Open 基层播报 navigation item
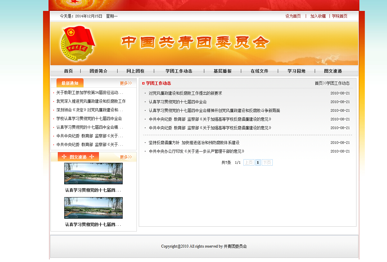The height and width of the screenshot is (262, 387). 223,71
